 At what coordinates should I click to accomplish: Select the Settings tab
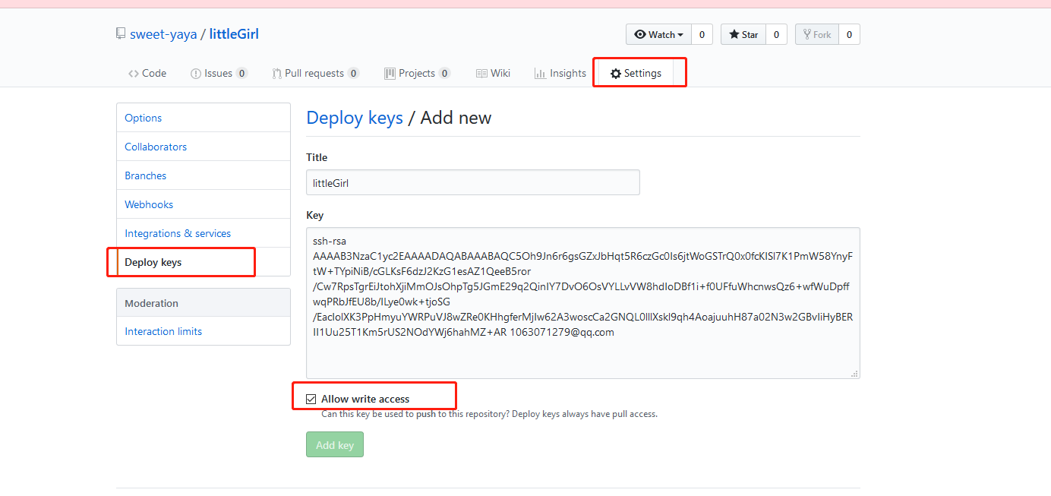point(636,73)
